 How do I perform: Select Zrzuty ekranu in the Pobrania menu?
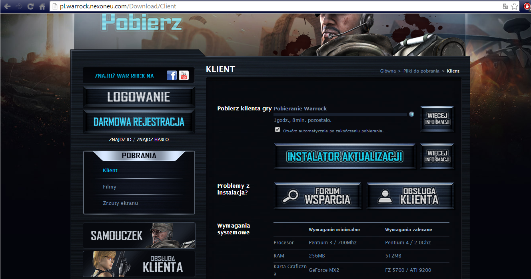point(120,203)
